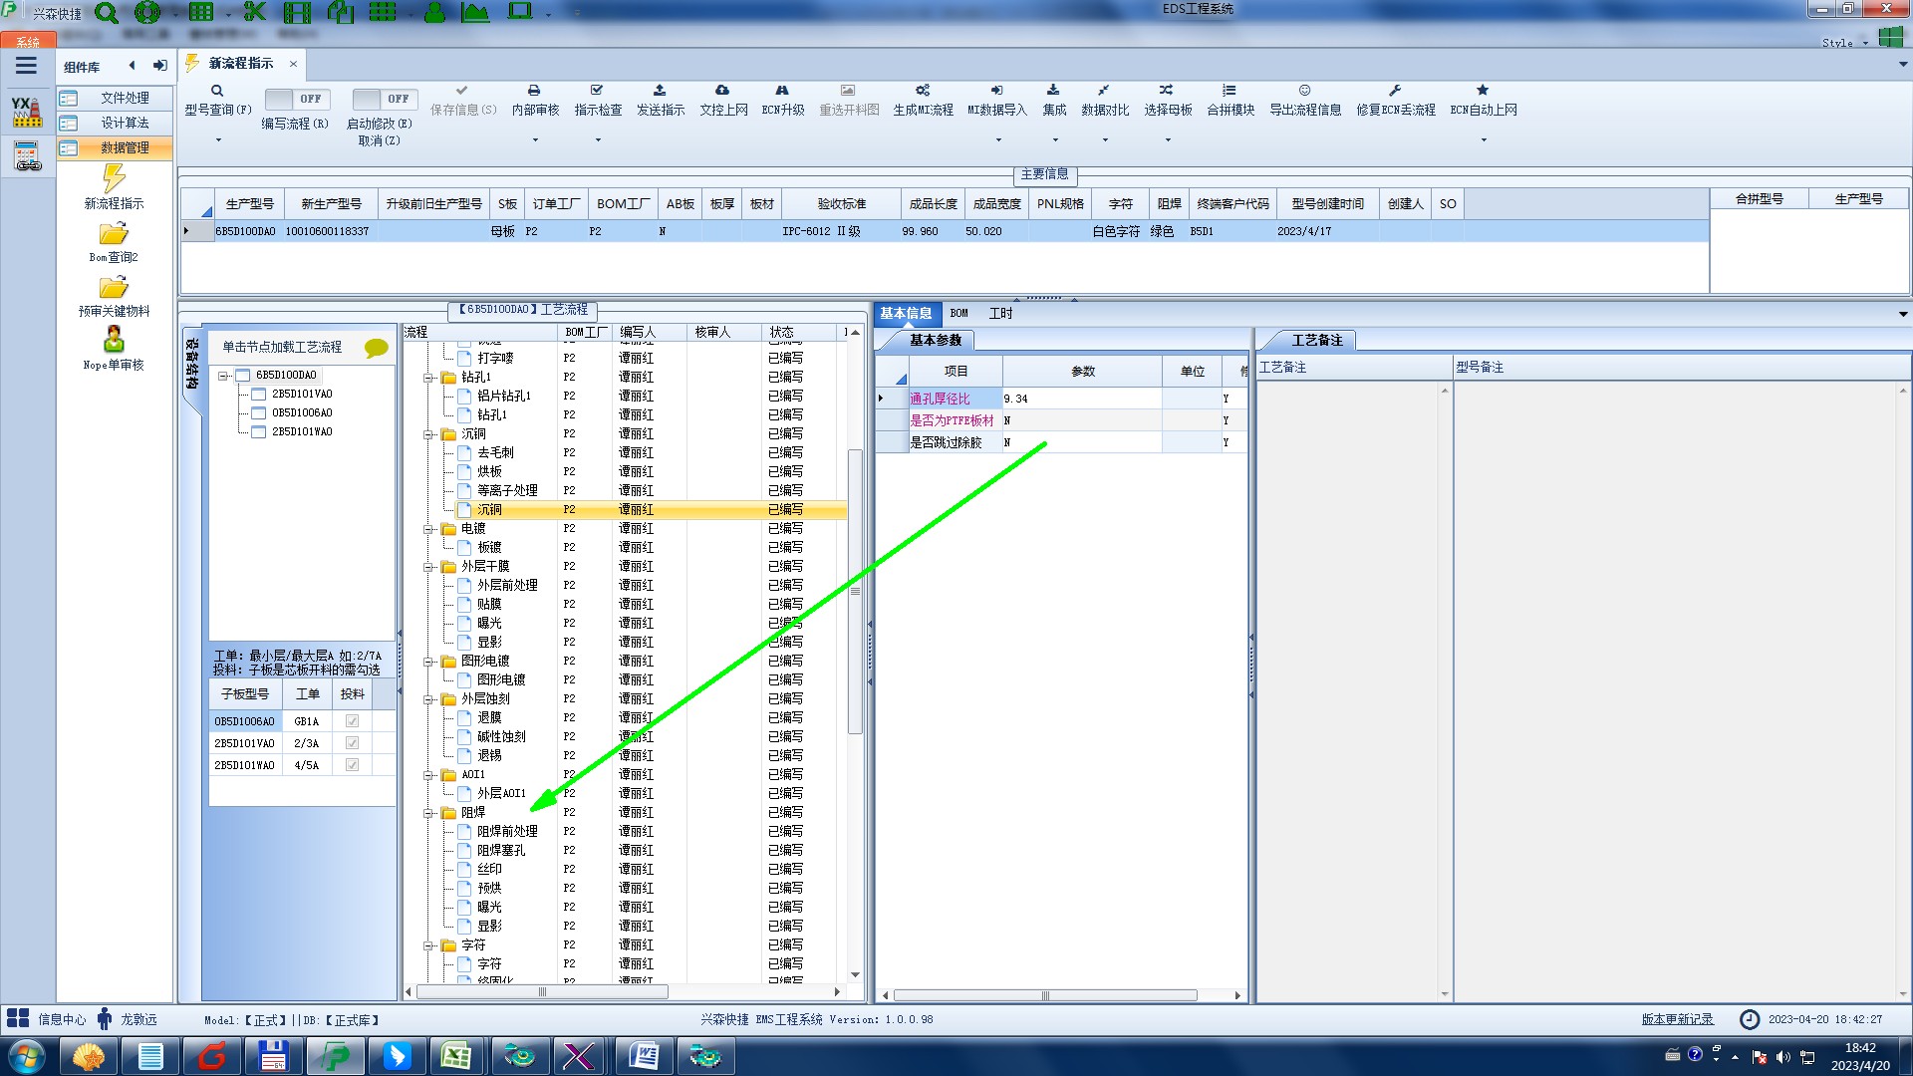Uncheck 投料 checkbox for 0B5D1006A0

point(352,721)
